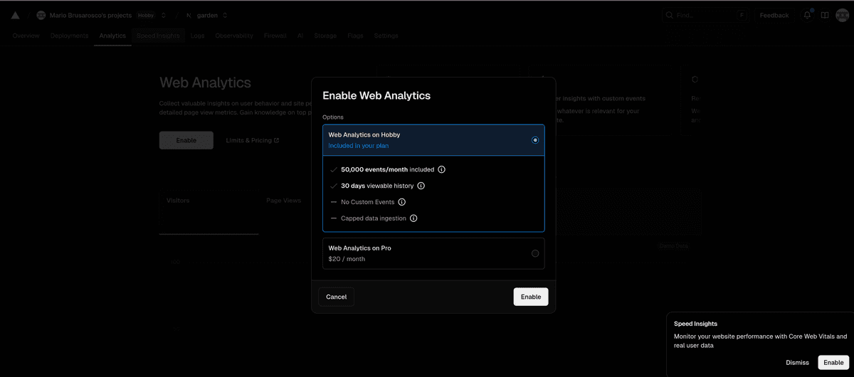The width and height of the screenshot is (854, 377).
Task: Enable Speed Insights from the popup
Action: pyautogui.click(x=833, y=362)
